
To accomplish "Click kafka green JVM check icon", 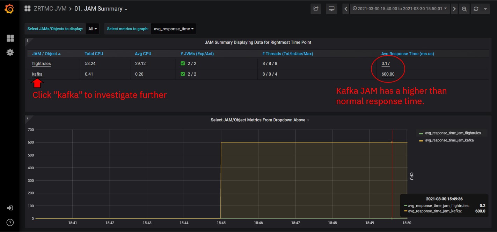I will point(183,74).
